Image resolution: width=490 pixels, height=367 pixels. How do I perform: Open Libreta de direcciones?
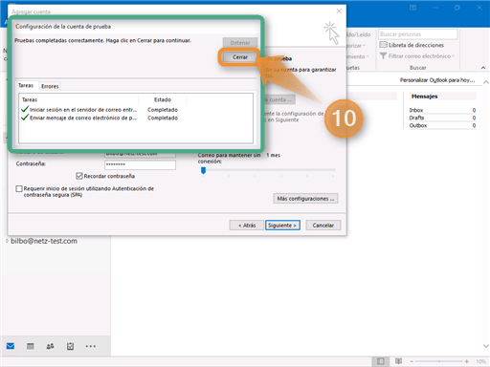click(412, 45)
